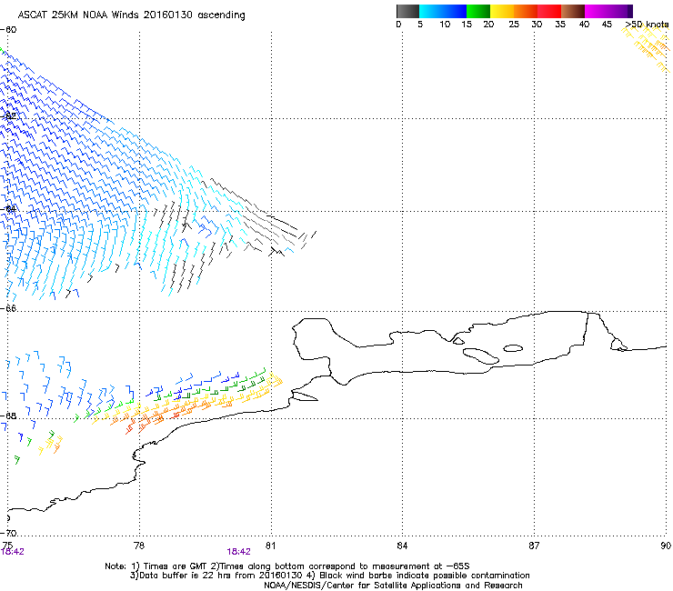Viewport: 673px width, 591px height.
Task: Click the longitude label '78'
Action: pos(139,546)
